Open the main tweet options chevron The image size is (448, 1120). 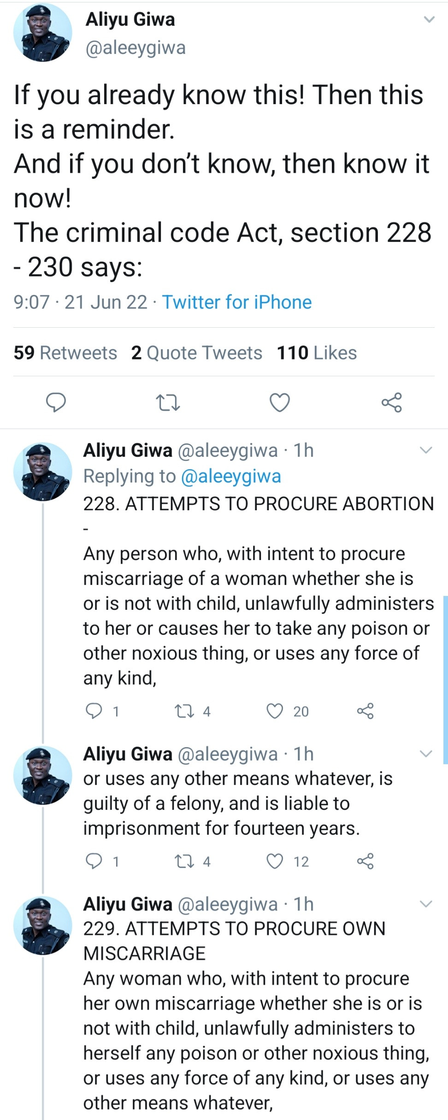point(429,20)
